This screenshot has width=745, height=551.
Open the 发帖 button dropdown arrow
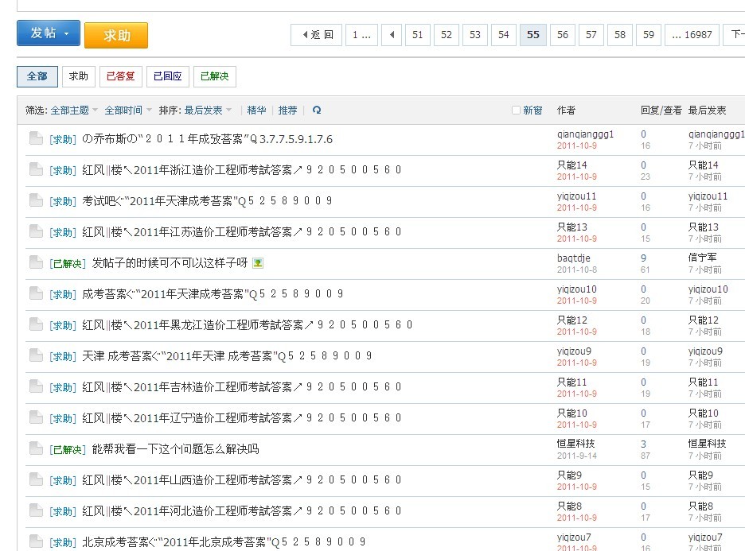68,34
